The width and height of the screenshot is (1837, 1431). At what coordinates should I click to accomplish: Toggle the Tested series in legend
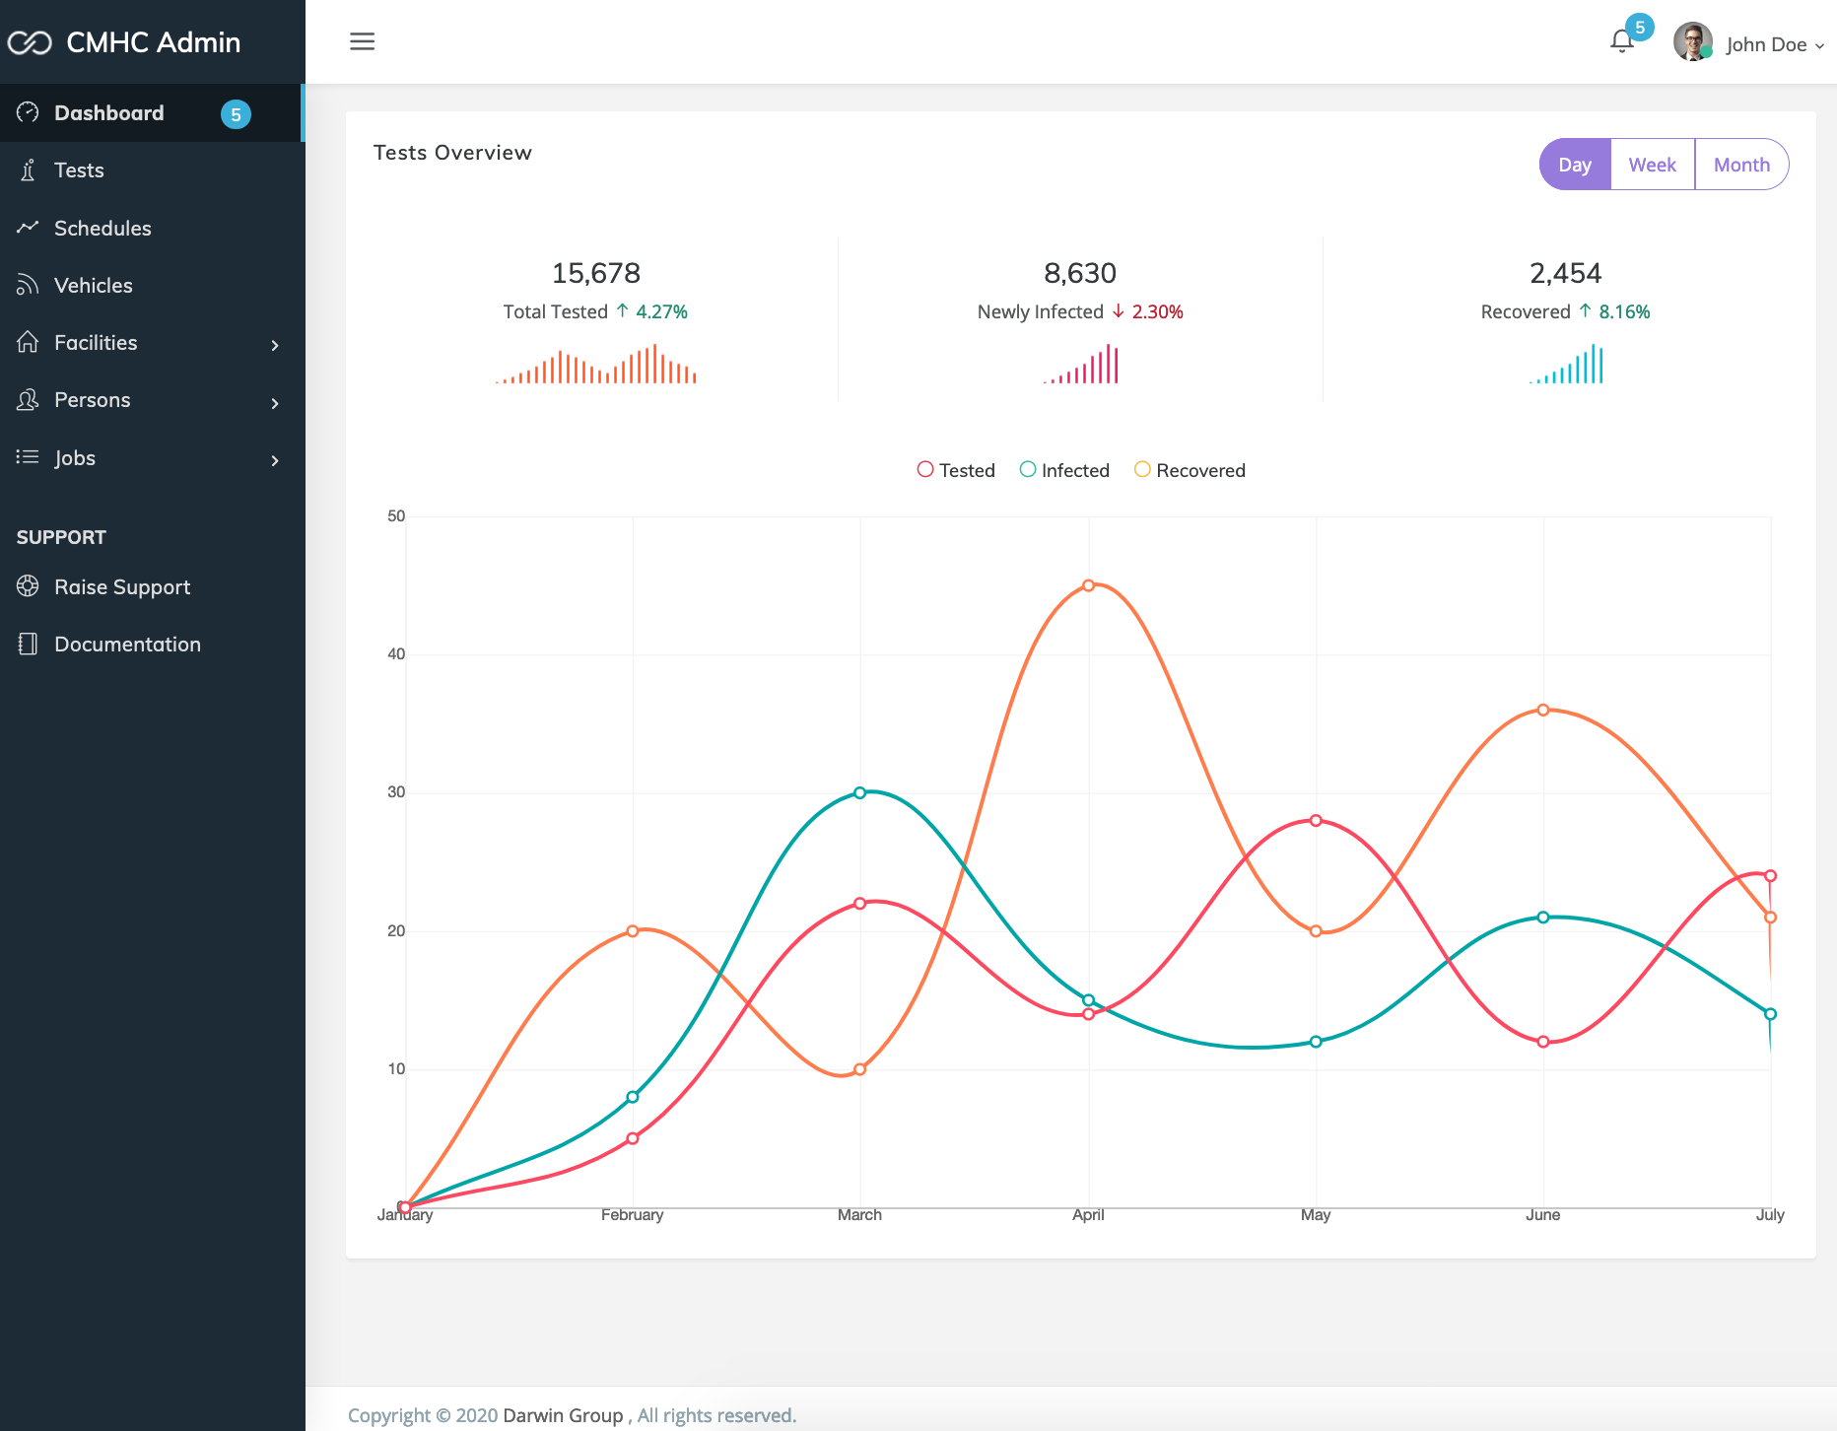(x=956, y=470)
